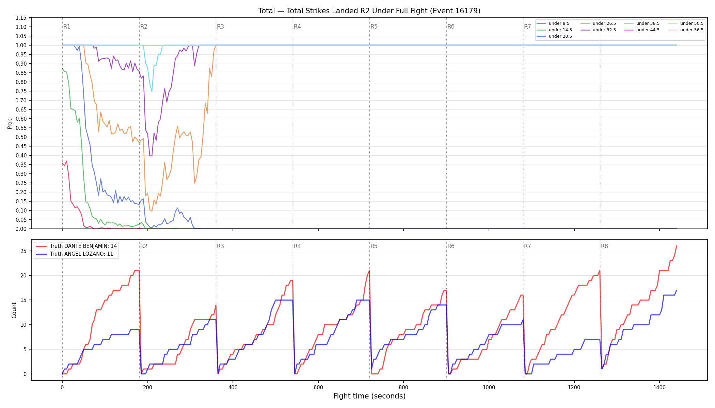
Task: Click the 600 tick on the time axis
Action: [x=318, y=387]
